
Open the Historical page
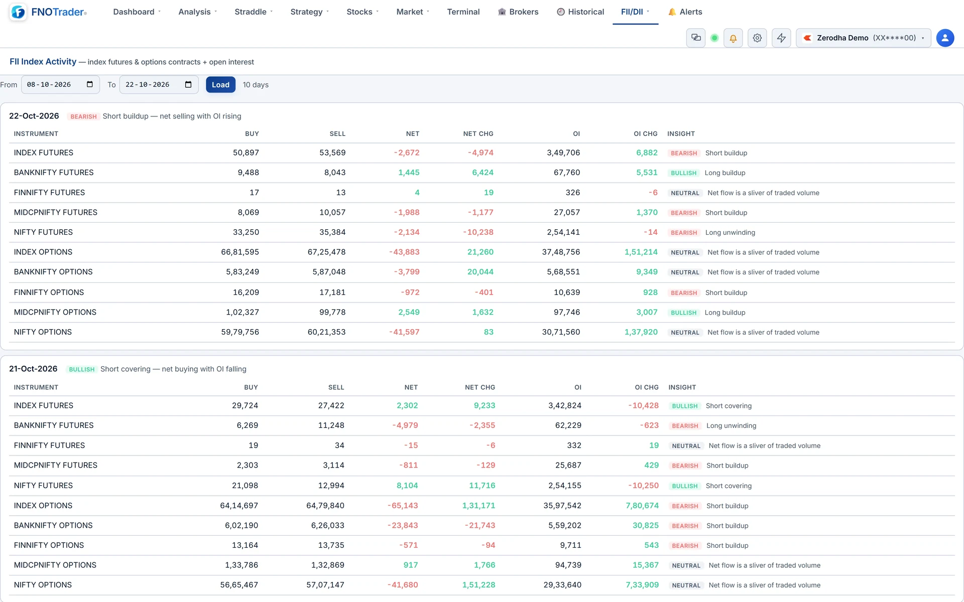(x=580, y=12)
